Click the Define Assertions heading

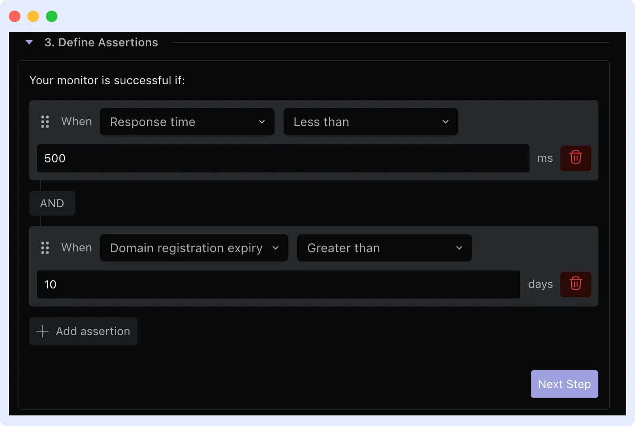pos(101,42)
